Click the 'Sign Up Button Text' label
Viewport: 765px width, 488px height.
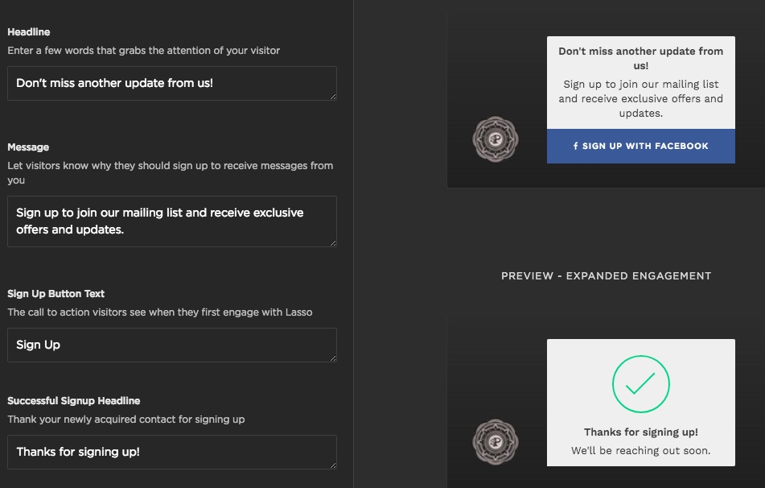coord(56,294)
